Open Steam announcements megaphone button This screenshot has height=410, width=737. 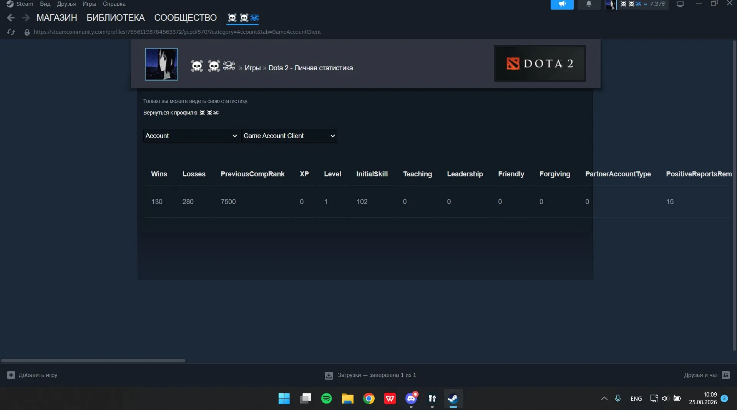click(562, 4)
